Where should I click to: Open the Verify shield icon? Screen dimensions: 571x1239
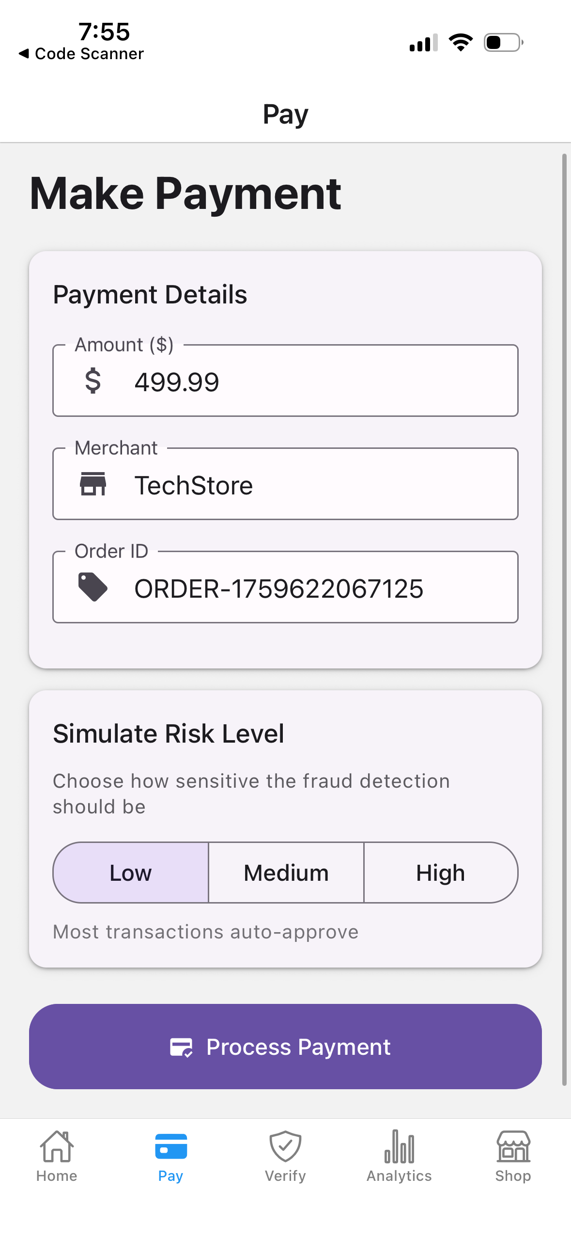click(x=285, y=1147)
